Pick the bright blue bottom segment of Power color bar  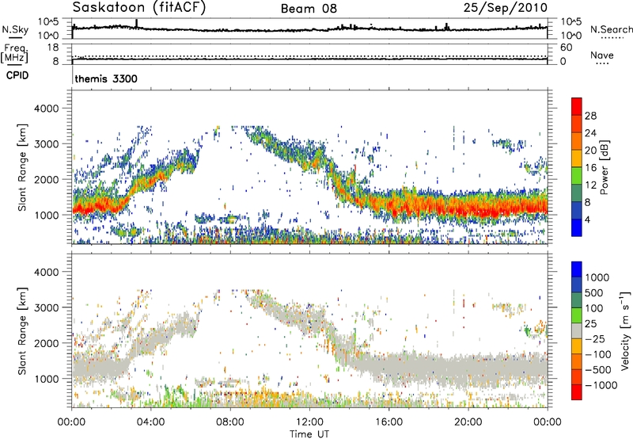point(577,227)
